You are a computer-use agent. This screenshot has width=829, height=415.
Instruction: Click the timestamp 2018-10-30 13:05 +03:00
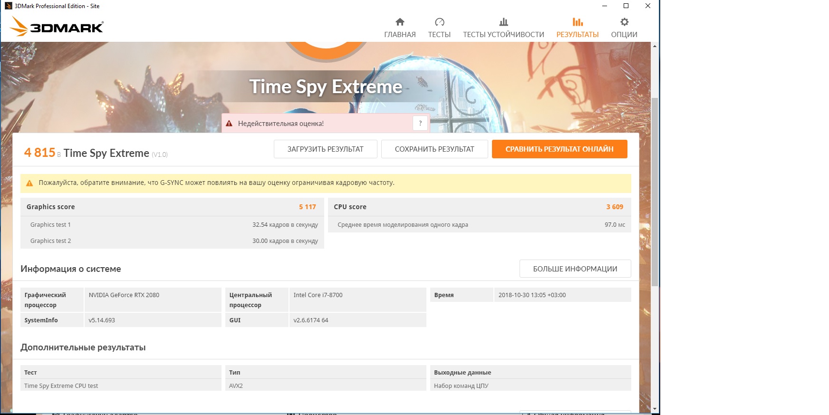coord(532,295)
